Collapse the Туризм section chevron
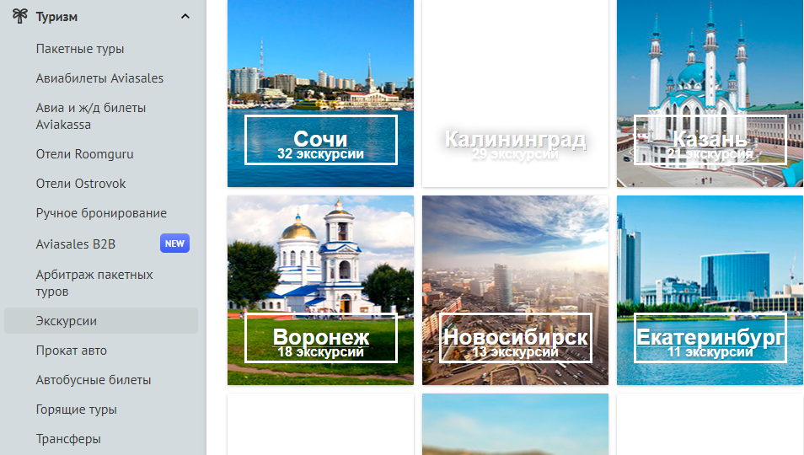 [185, 16]
